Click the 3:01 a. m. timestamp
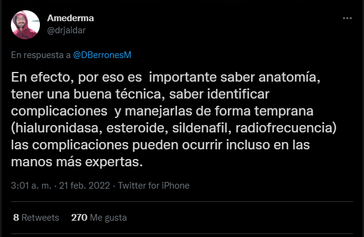 (31, 186)
